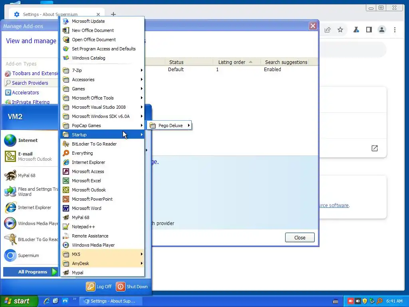This screenshot has width=409, height=307.
Task: Open Files and Settings Transfer Wizard
Action: click(30, 191)
